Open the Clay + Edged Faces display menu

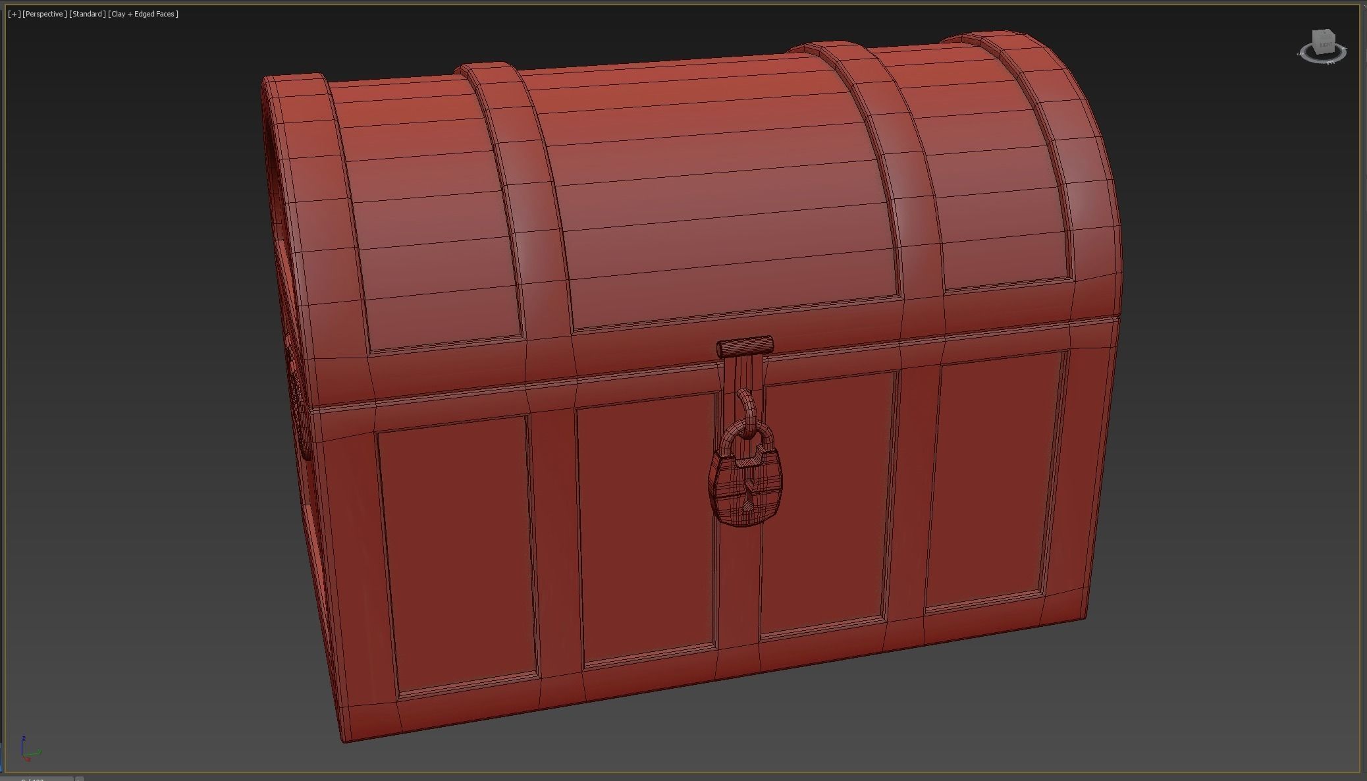(x=144, y=14)
